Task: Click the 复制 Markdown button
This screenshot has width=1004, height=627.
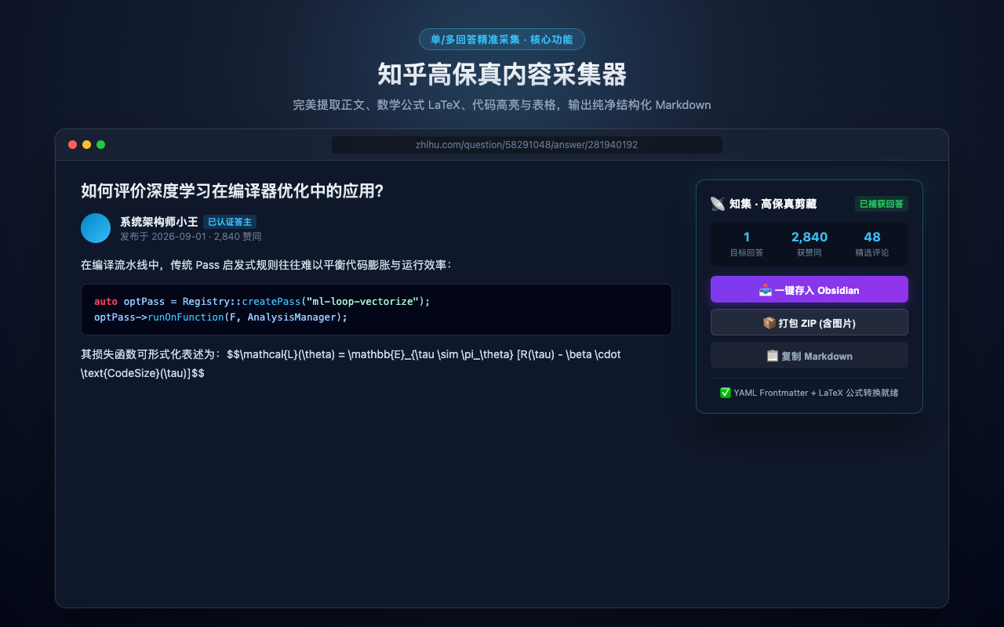Action: pyautogui.click(x=809, y=355)
